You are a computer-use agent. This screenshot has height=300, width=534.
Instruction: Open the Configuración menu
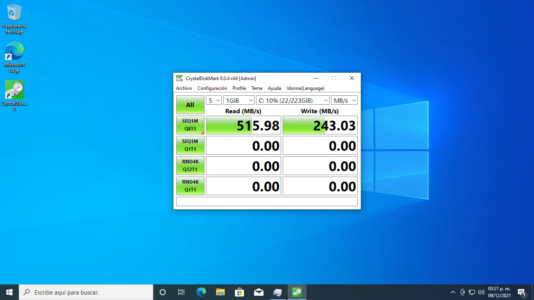point(212,88)
